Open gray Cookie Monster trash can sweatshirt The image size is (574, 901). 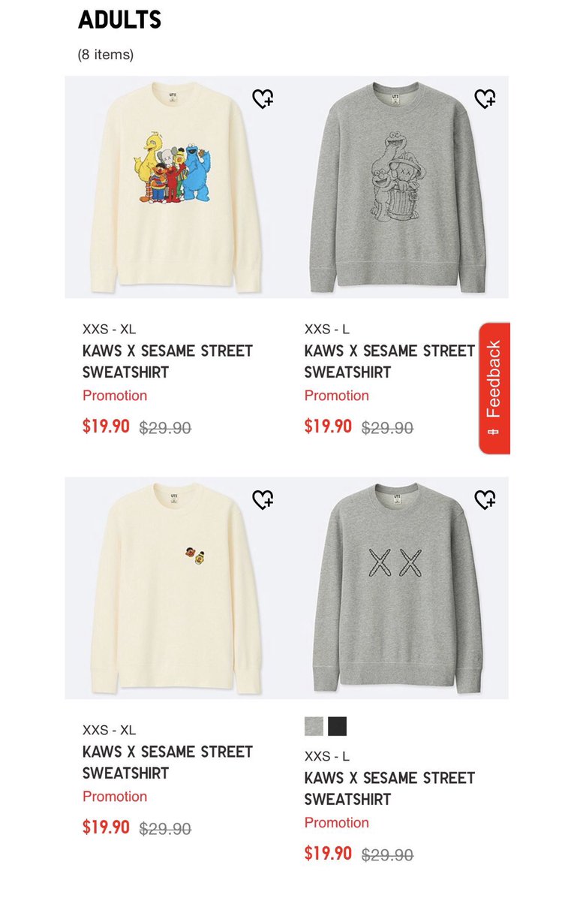click(398, 188)
